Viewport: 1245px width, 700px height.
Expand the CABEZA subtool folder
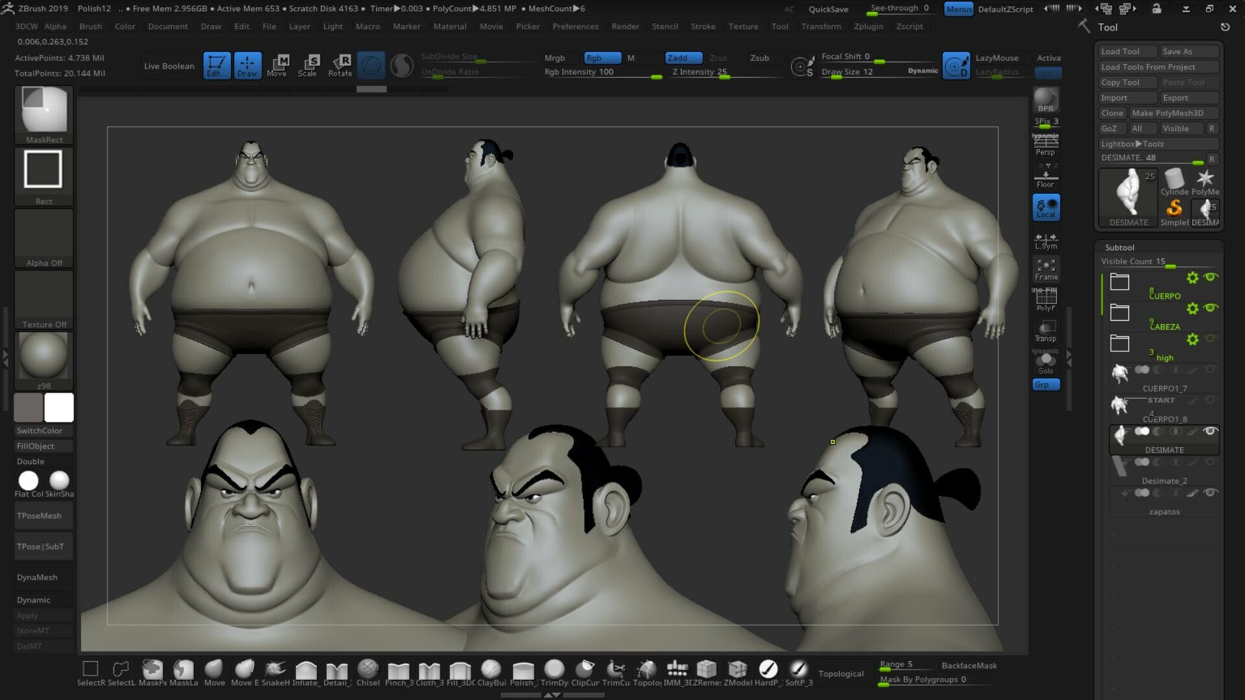(x=1119, y=312)
